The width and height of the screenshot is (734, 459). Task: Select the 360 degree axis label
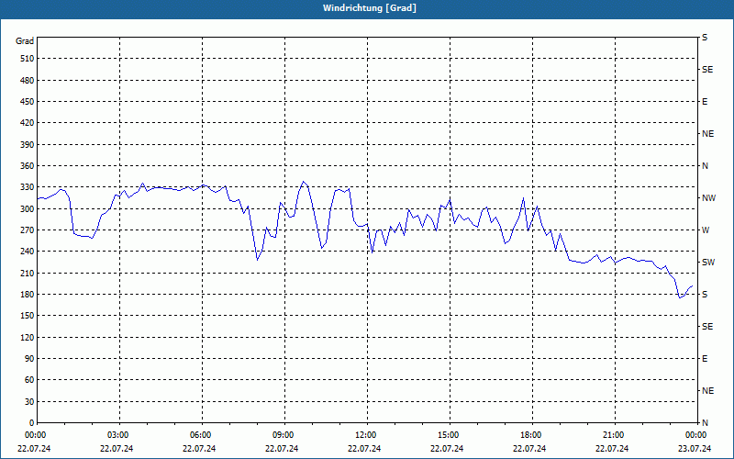click(x=27, y=166)
